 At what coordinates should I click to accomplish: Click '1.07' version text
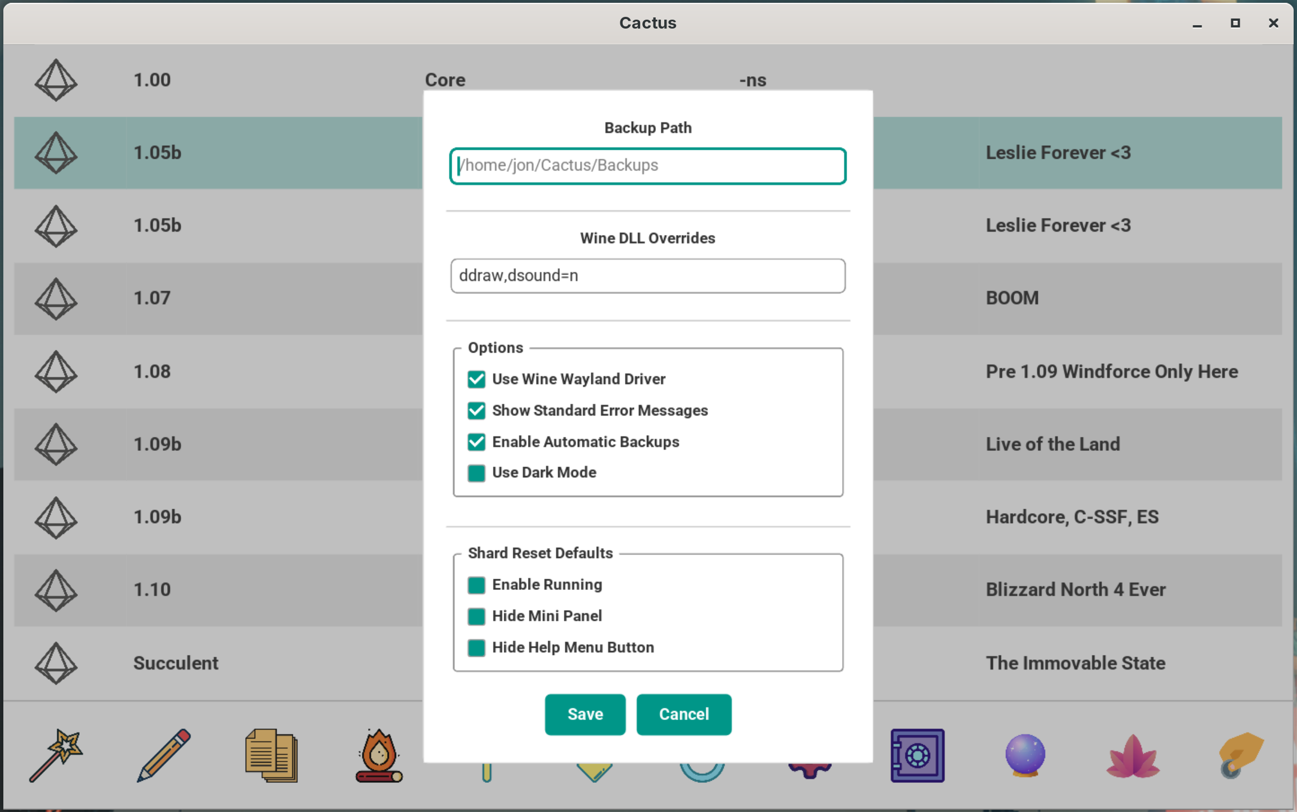[152, 298]
